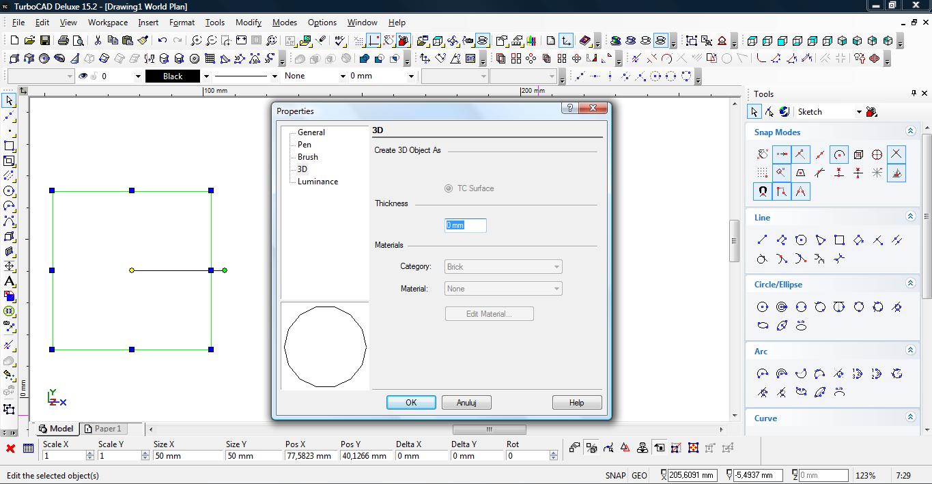Image resolution: width=932 pixels, height=484 pixels.
Task: Click OK in the Properties dialog
Action: pyautogui.click(x=411, y=403)
